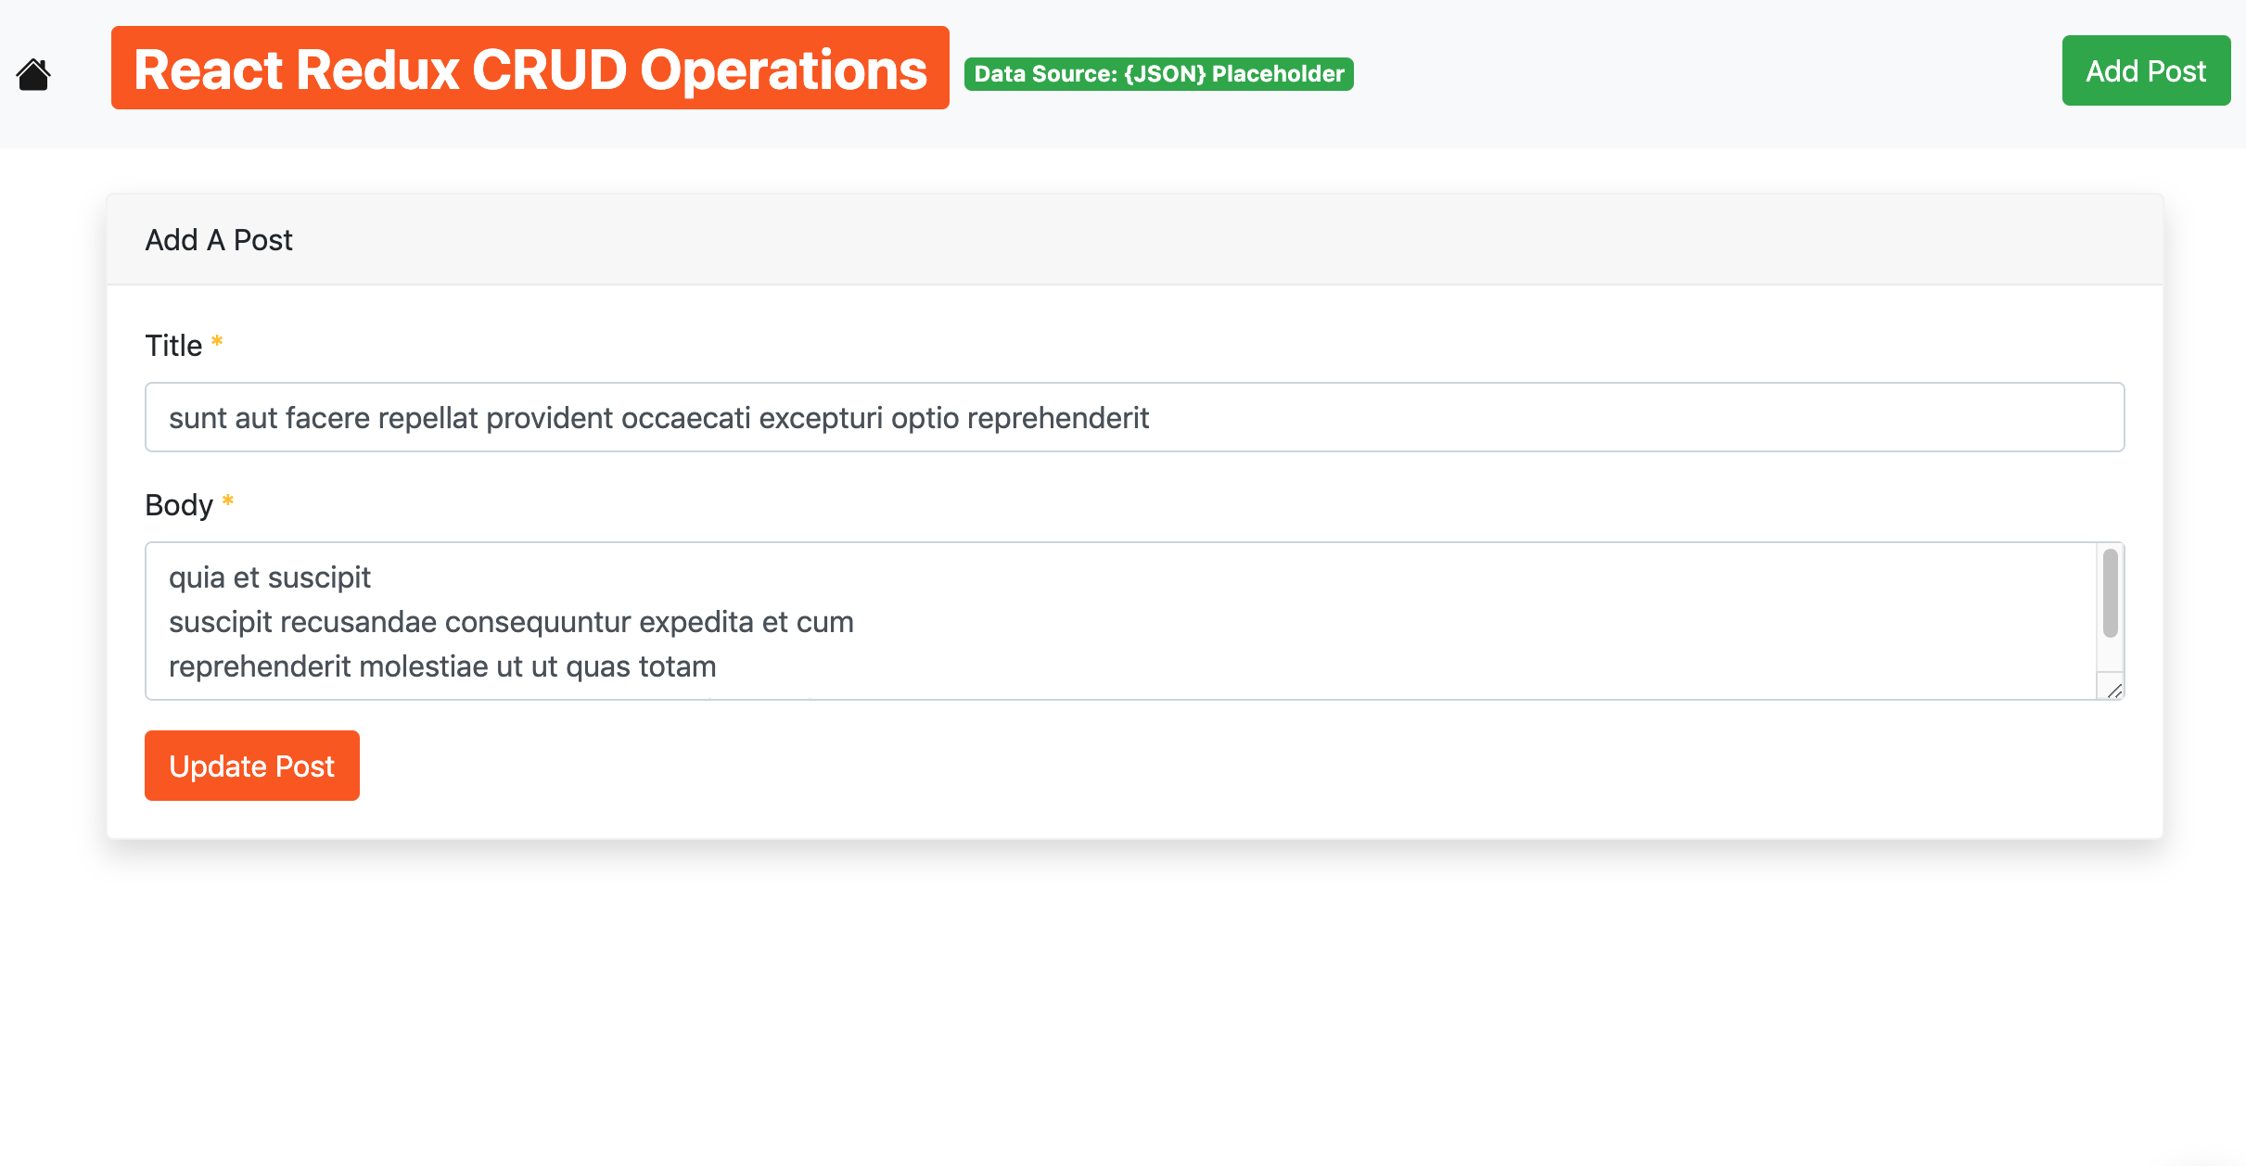
Task: Click the Body textarea scrollbar thumb
Action: tap(2110, 593)
